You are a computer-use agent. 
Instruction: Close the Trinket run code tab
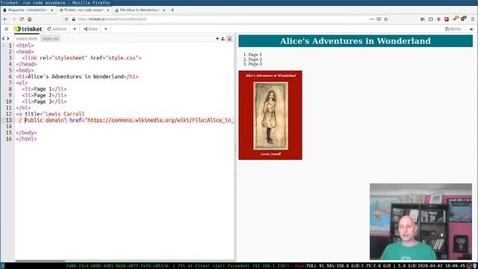click(x=108, y=10)
